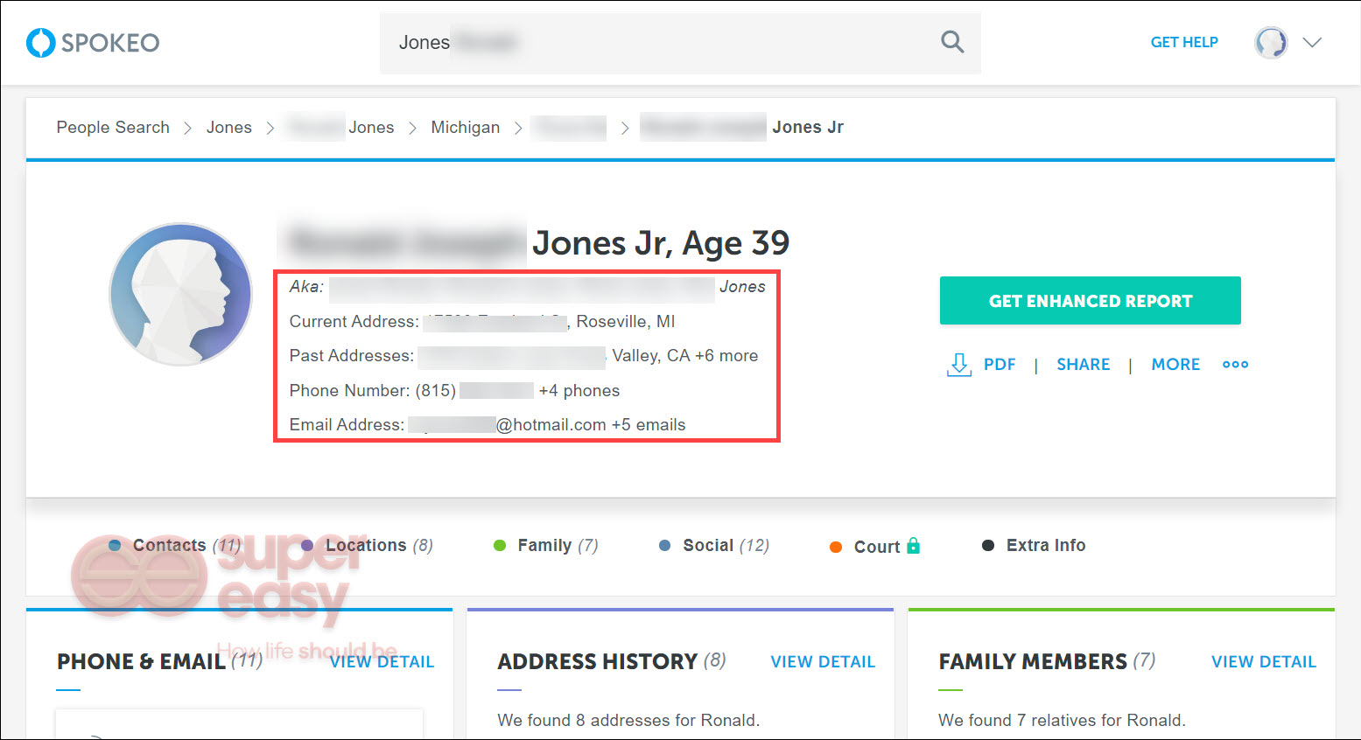Open the Jones breadcrumb after People Search

[x=229, y=127]
